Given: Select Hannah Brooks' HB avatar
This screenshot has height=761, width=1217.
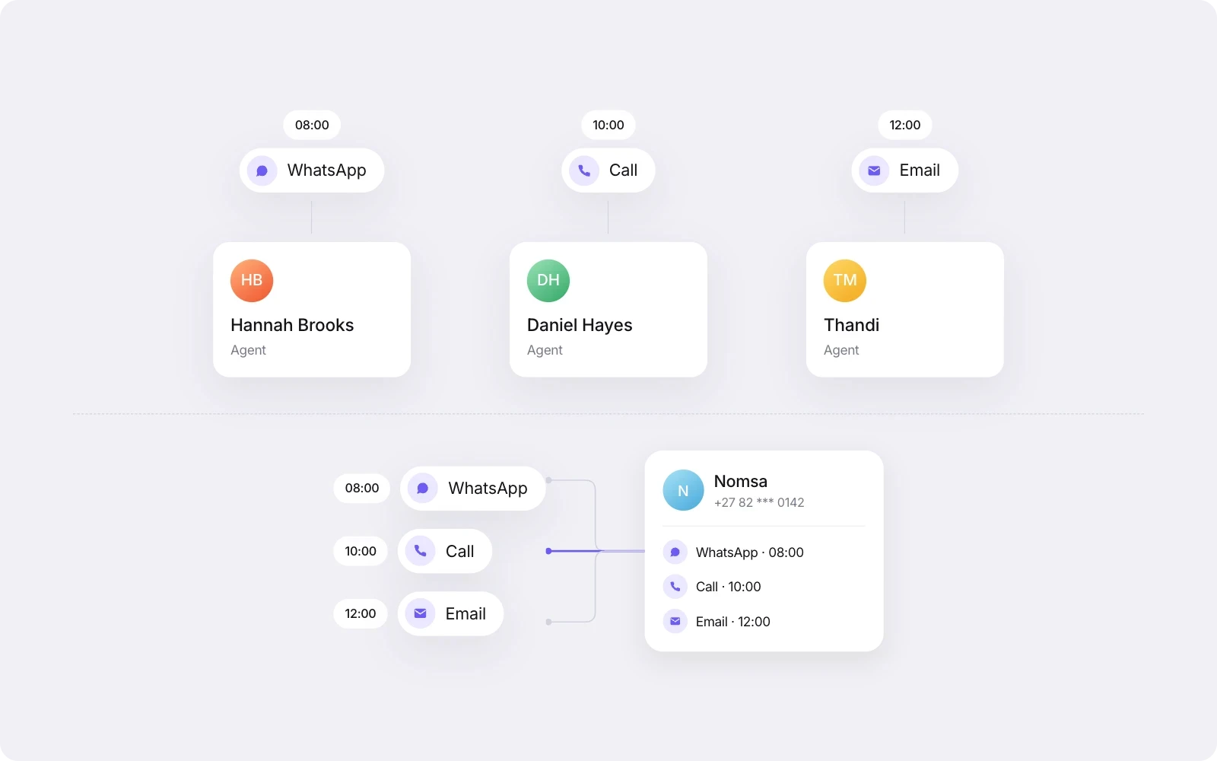Looking at the screenshot, I should click(x=252, y=280).
